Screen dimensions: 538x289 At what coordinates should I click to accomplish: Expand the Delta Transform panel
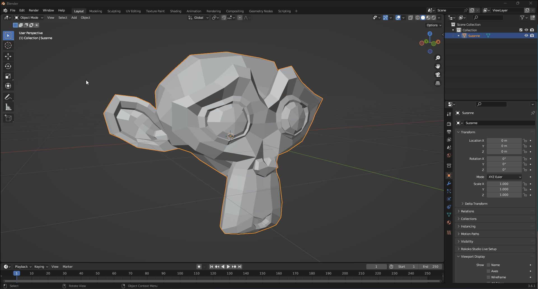(476, 204)
